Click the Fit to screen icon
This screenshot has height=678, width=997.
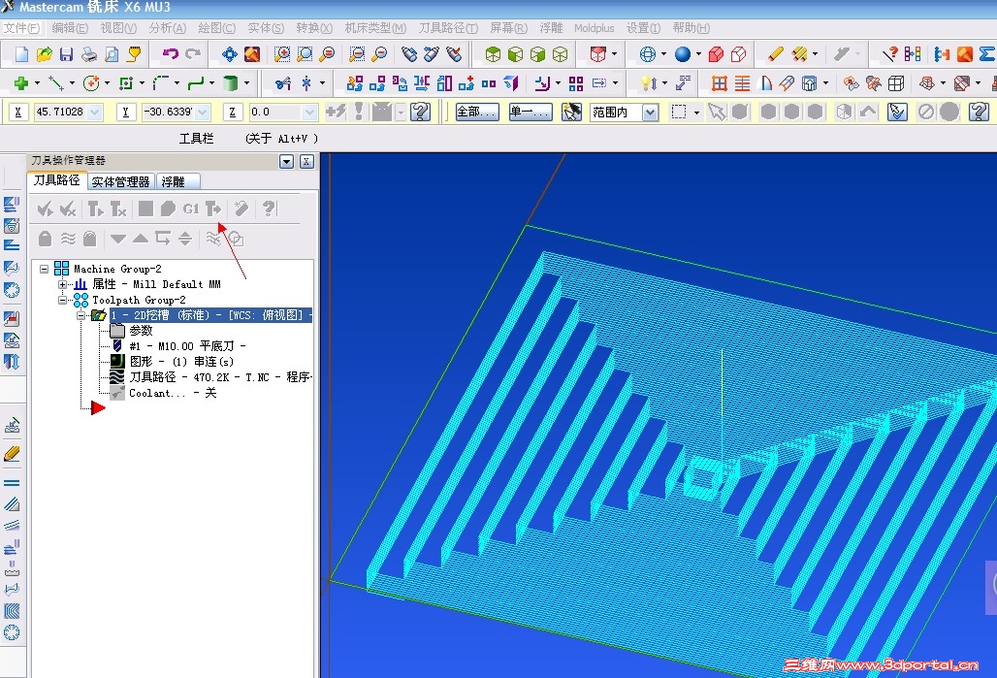point(230,54)
